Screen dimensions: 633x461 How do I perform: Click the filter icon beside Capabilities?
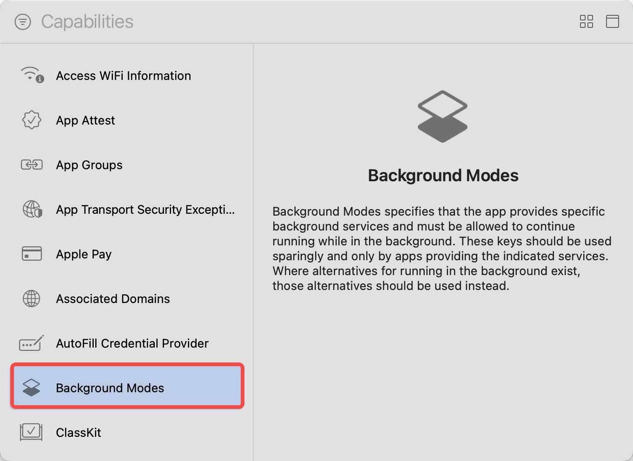click(x=23, y=22)
